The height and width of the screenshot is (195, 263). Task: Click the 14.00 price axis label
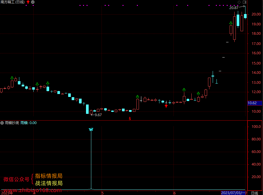(x=256, y=73)
